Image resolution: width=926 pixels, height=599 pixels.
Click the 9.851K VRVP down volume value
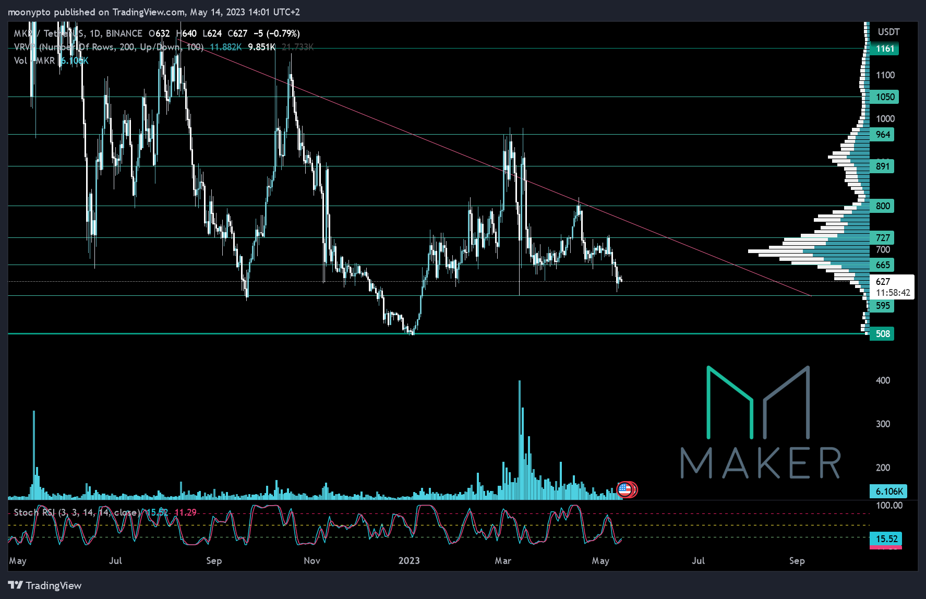pyautogui.click(x=262, y=47)
